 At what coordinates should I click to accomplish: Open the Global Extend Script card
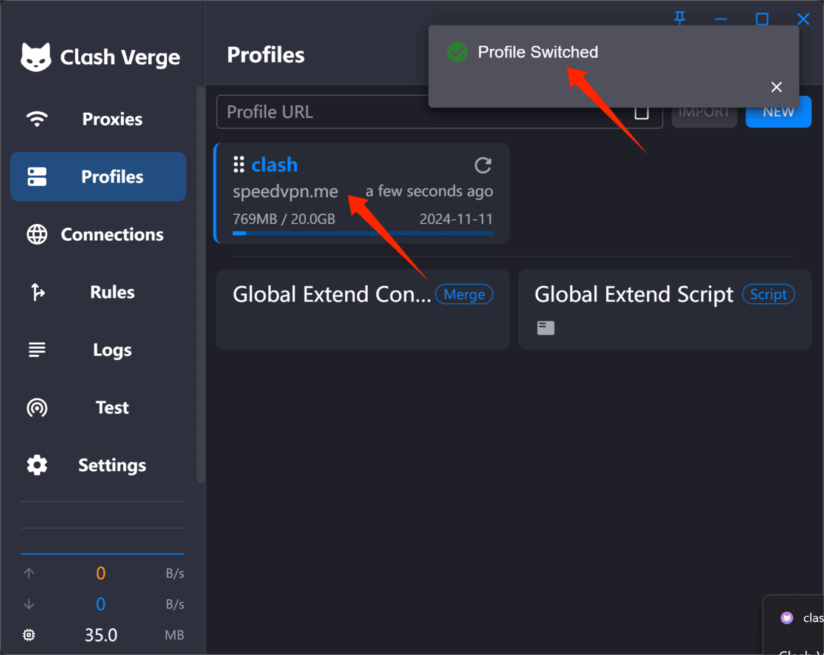(x=664, y=309)
